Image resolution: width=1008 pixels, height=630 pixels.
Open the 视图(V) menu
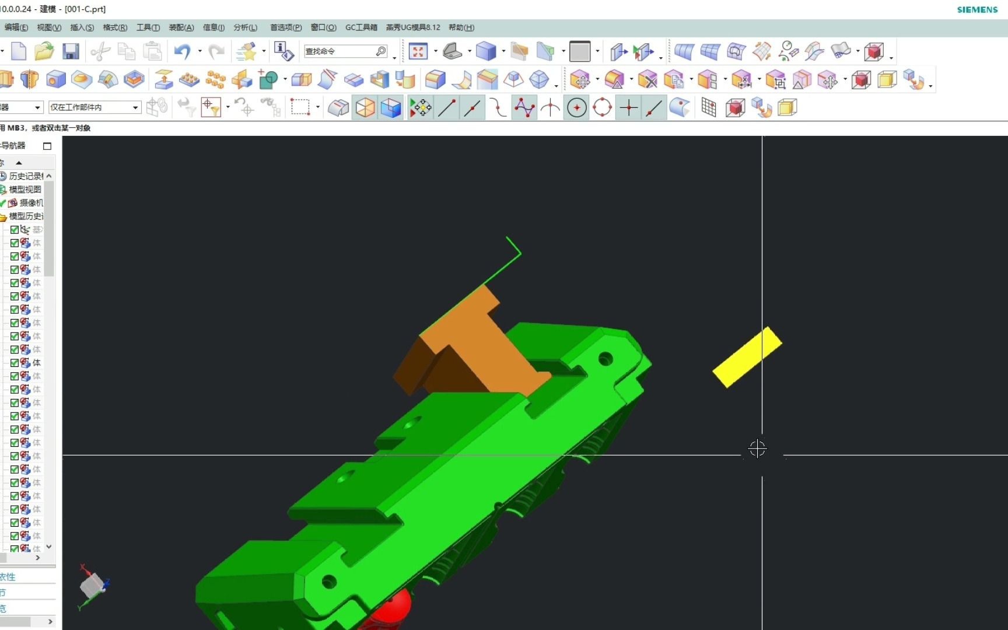(49, 27)
